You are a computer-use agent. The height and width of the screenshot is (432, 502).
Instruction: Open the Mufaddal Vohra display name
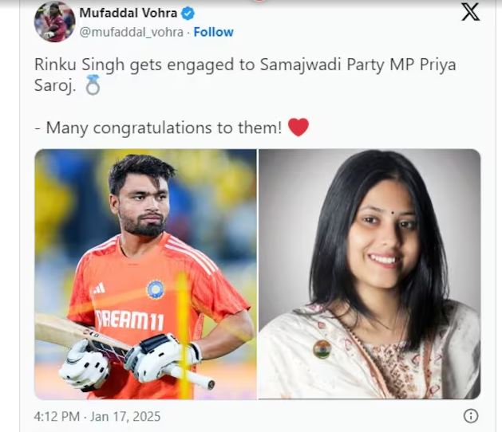128,13
